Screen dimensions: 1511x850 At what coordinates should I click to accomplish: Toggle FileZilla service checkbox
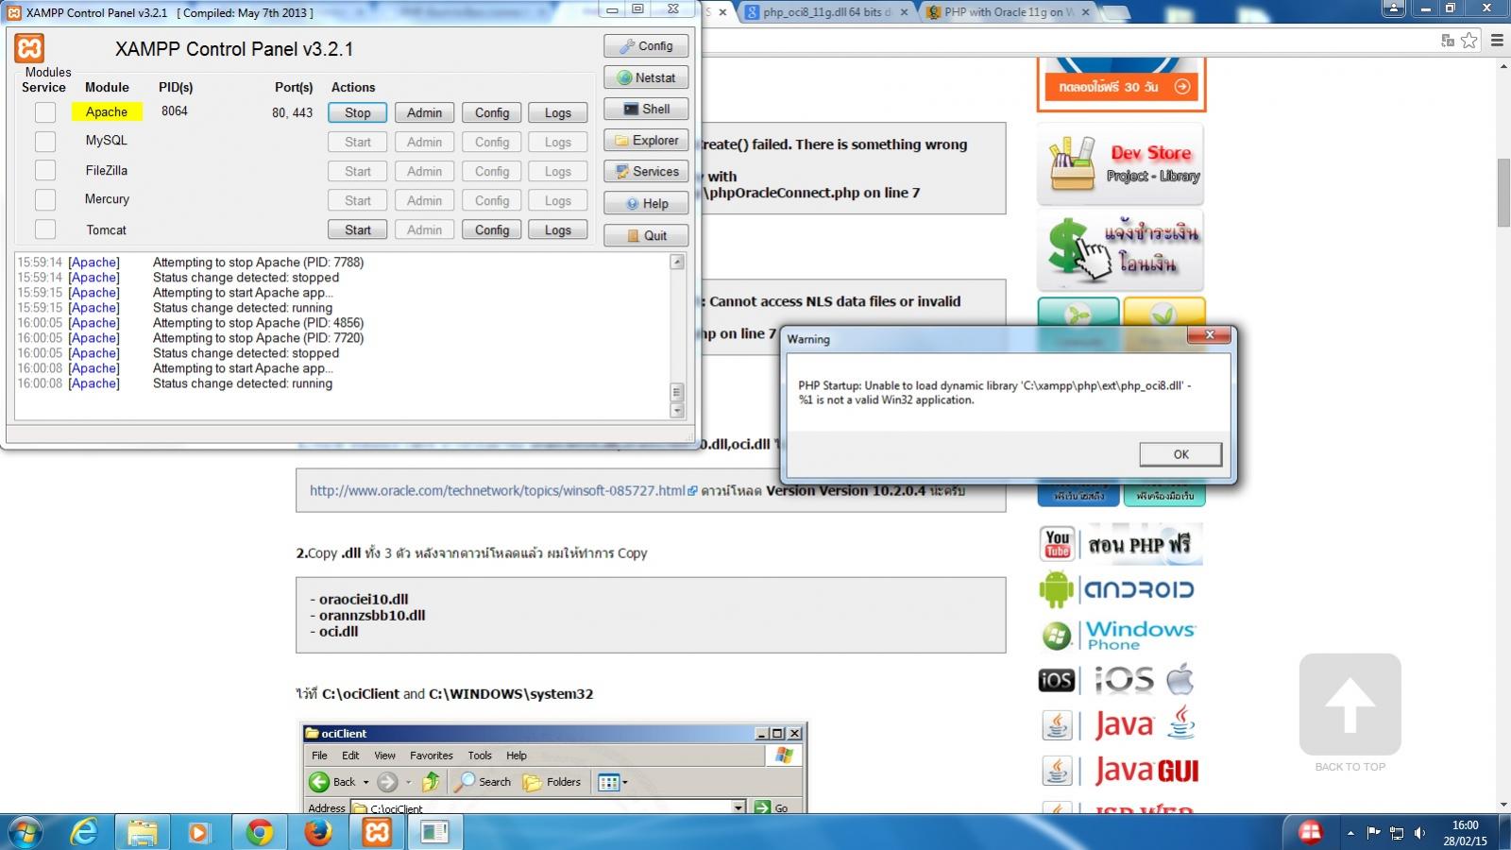pyautogui.click(x=45, y=171)
